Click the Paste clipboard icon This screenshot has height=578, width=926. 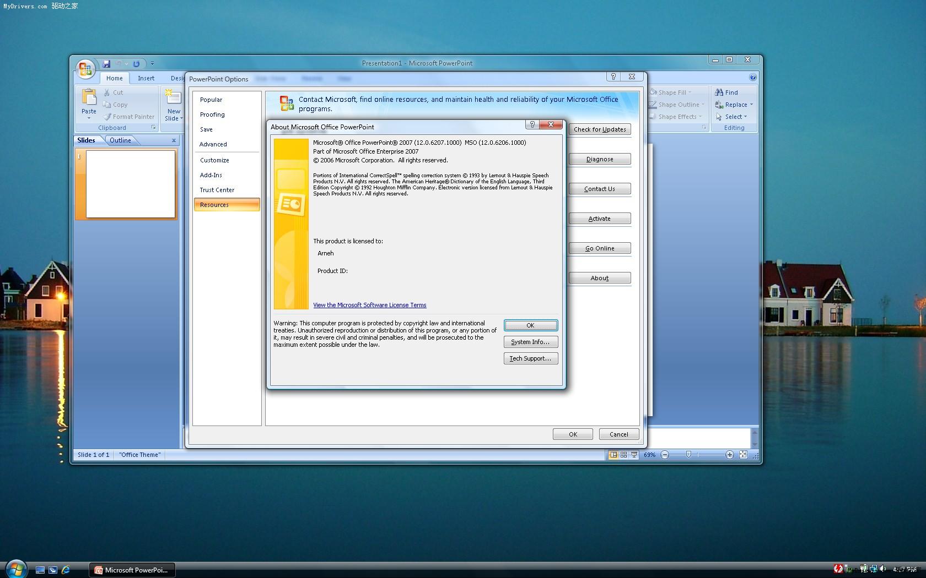click(x=89, y=97)
